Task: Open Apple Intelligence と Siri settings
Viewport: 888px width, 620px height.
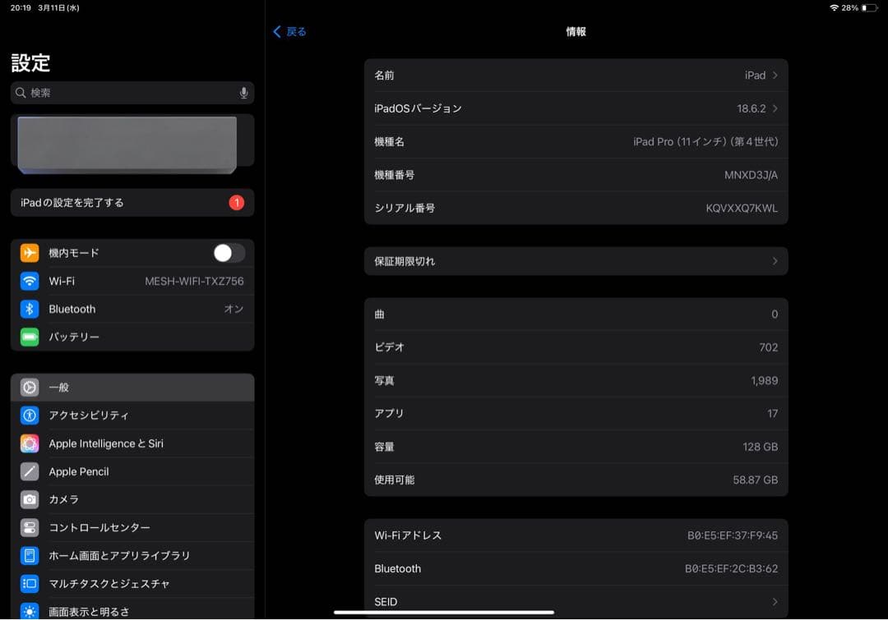Action: tap(132, 443)
